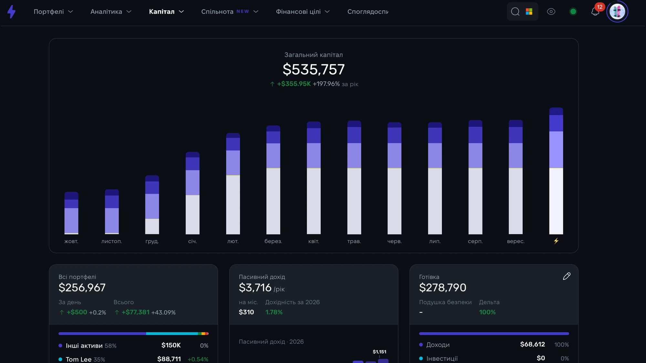Select the Tom Lee 35% row

(133, 359)
